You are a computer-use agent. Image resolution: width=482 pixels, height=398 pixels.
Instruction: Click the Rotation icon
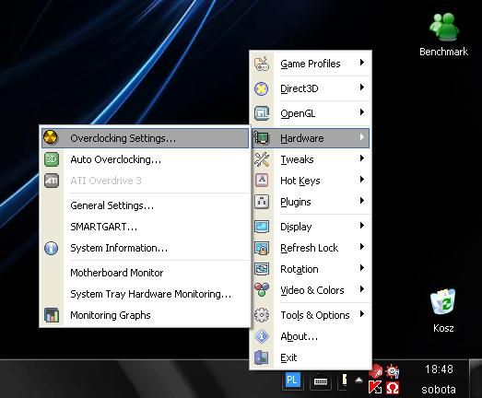tap(262, 269)
